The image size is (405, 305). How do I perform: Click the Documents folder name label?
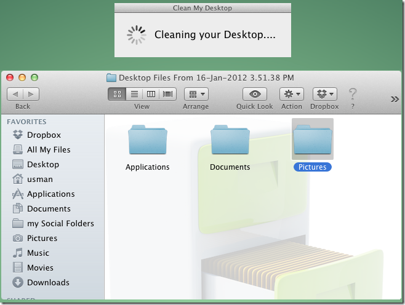[x=230, y=167]
